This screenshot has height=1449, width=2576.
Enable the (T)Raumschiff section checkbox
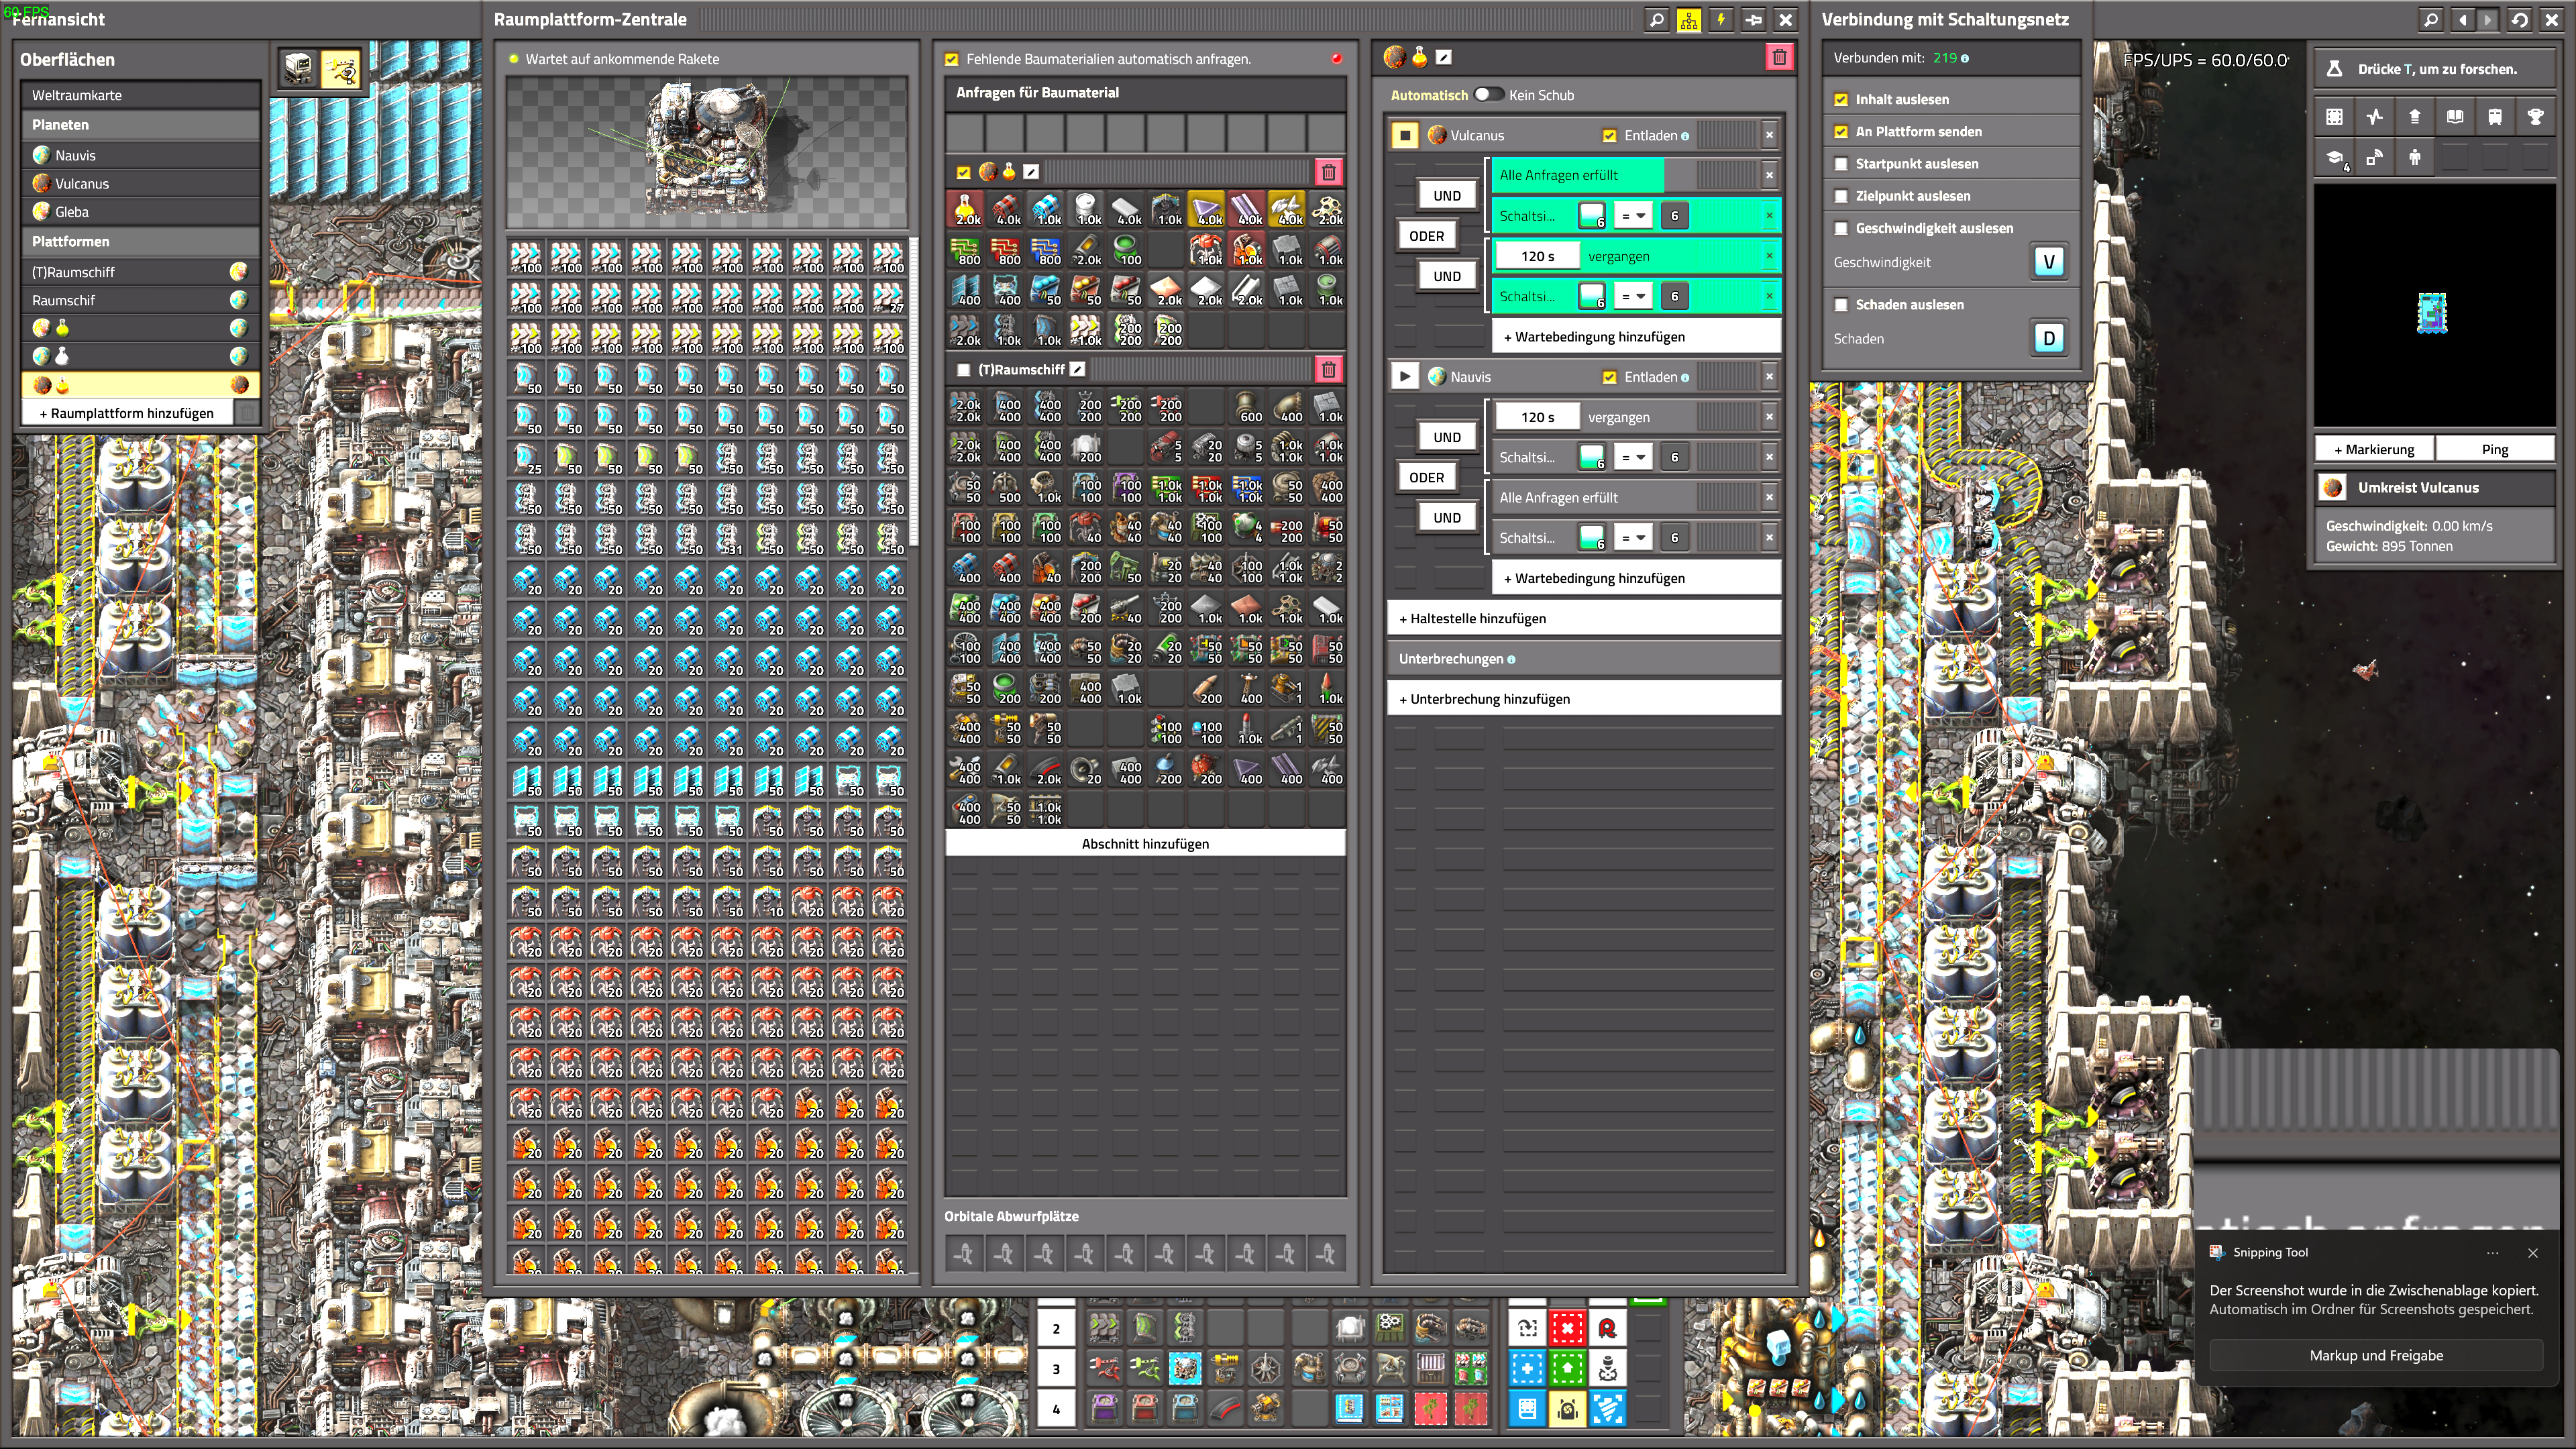point(963,370)
